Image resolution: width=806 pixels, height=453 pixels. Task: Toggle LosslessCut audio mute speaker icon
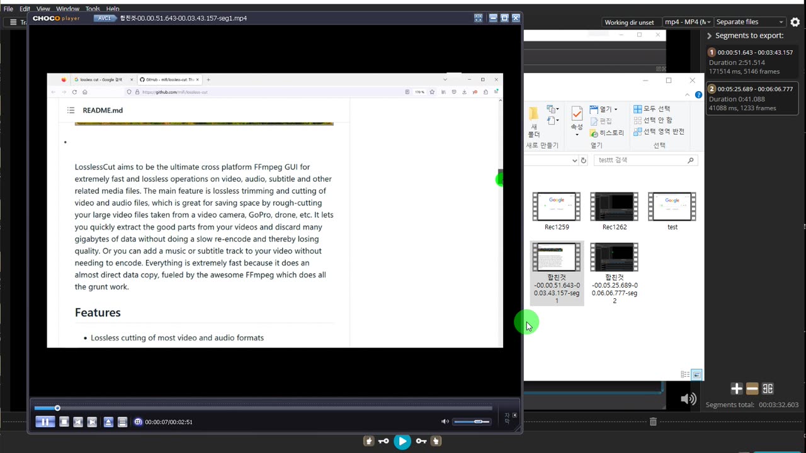(688, 399)
